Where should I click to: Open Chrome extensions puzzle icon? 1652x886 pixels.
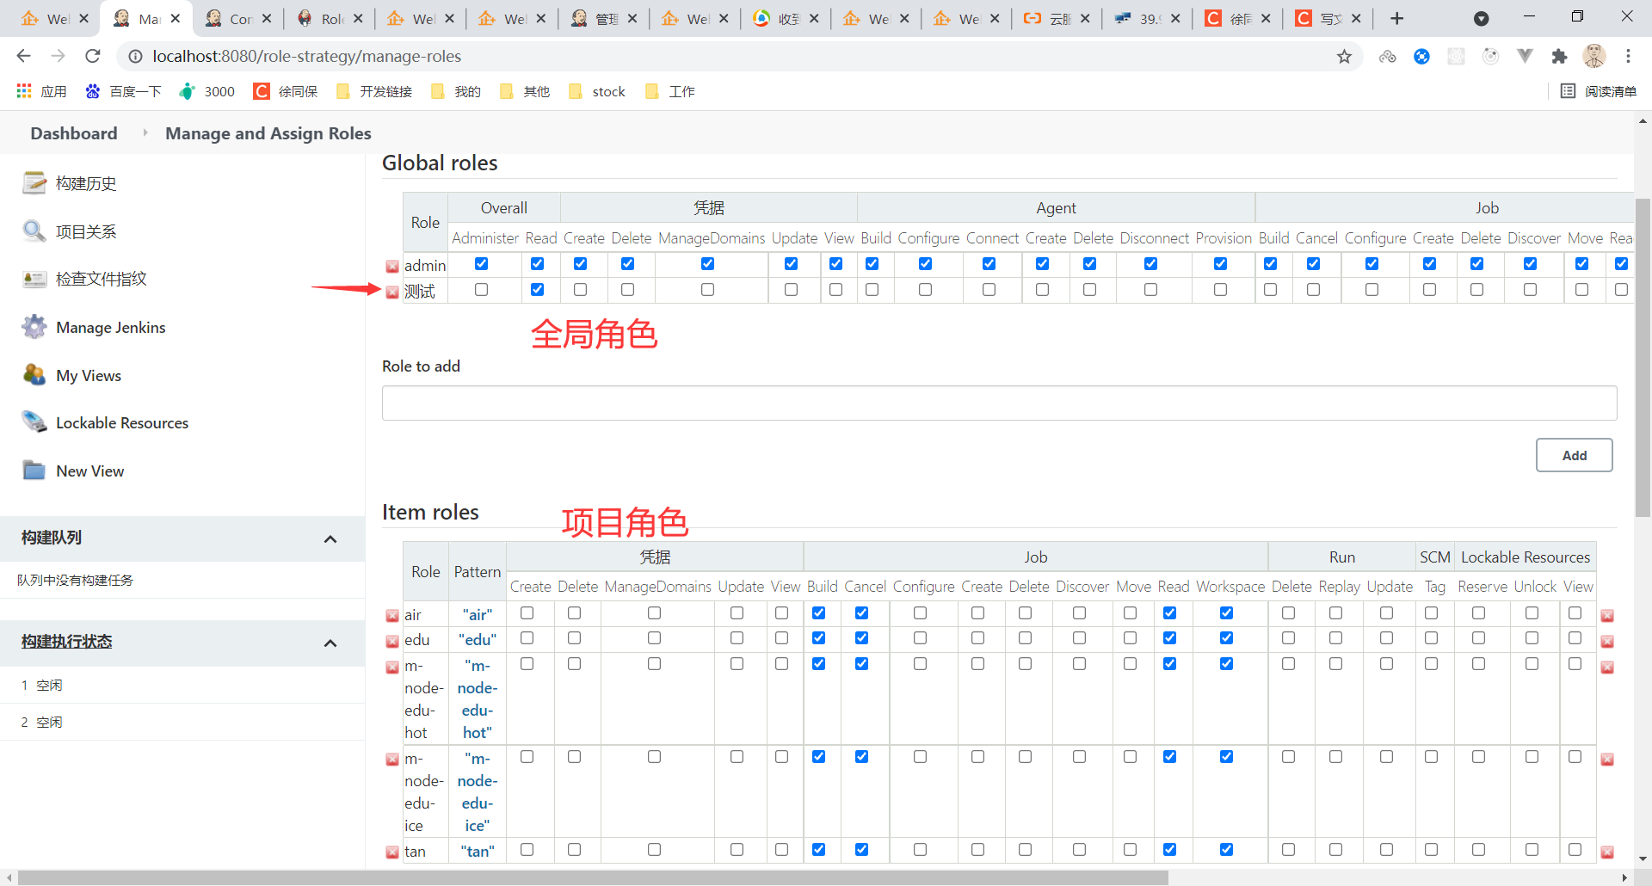click(x=1559, y=57)
